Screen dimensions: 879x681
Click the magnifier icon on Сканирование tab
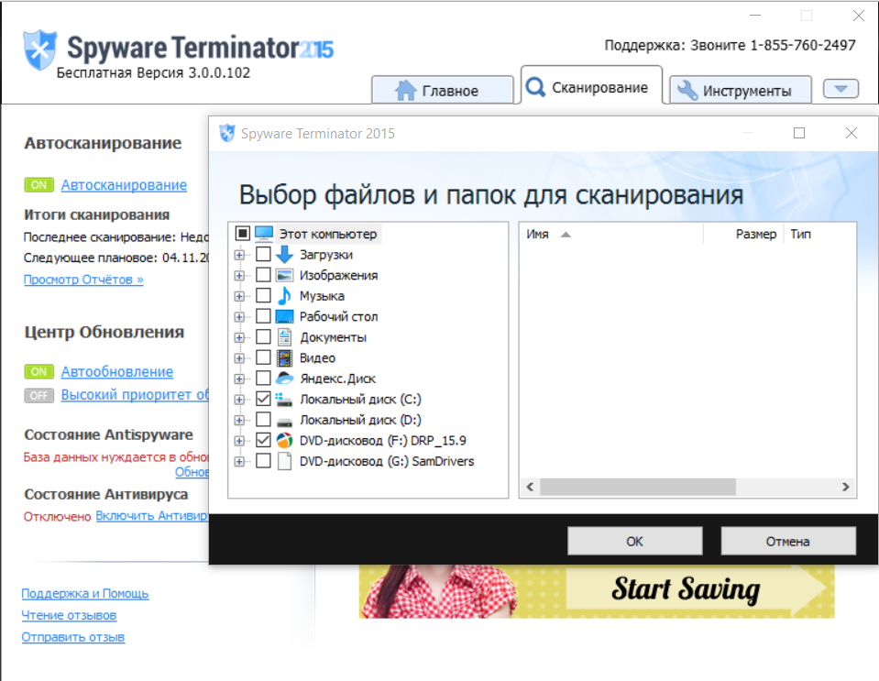(536, 87)
